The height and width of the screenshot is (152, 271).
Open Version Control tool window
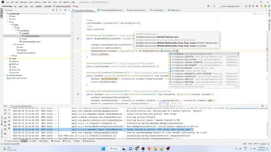11,141
